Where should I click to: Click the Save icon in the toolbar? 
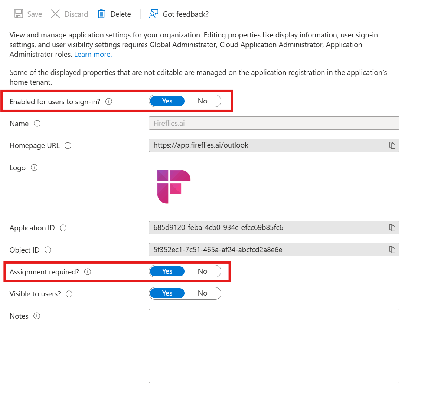point(18,14)
